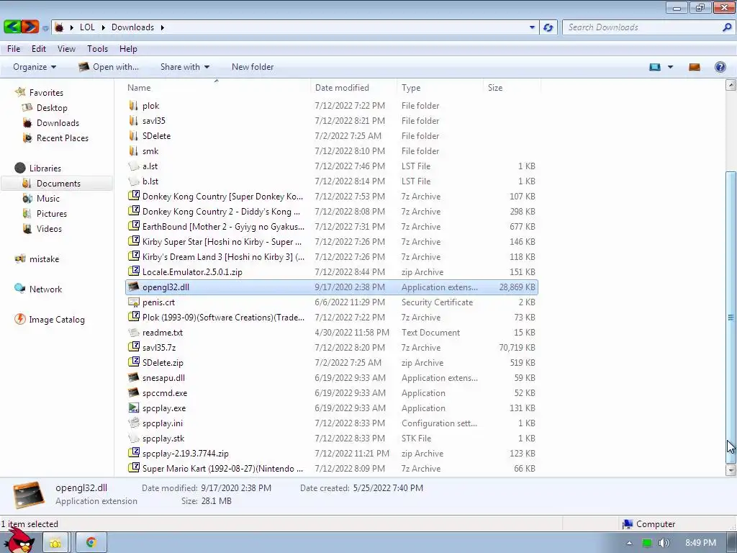
Task: Click the spccmd.exe application icon
Action: (133, 392)
